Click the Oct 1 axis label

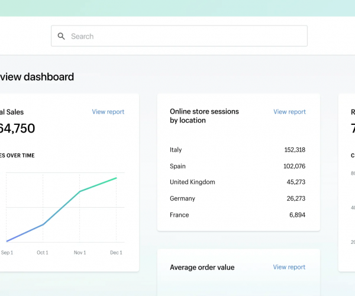(43, 253)
